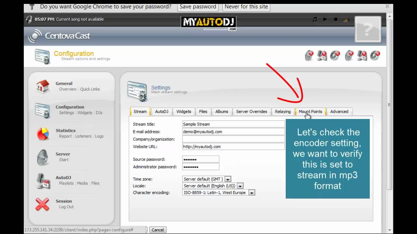The image size is (417, 234).
Task: Click the E-mail address field
Action: tap(233, 132)
